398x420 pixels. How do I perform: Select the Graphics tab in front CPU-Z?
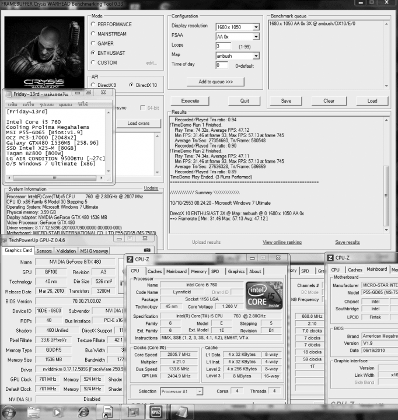point(236,271)
